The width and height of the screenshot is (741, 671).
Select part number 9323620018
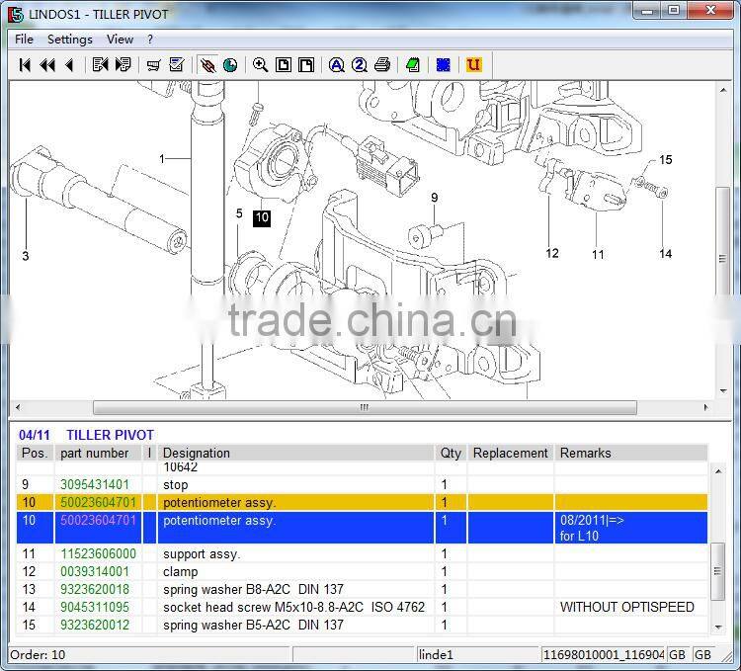pos(95,589)
